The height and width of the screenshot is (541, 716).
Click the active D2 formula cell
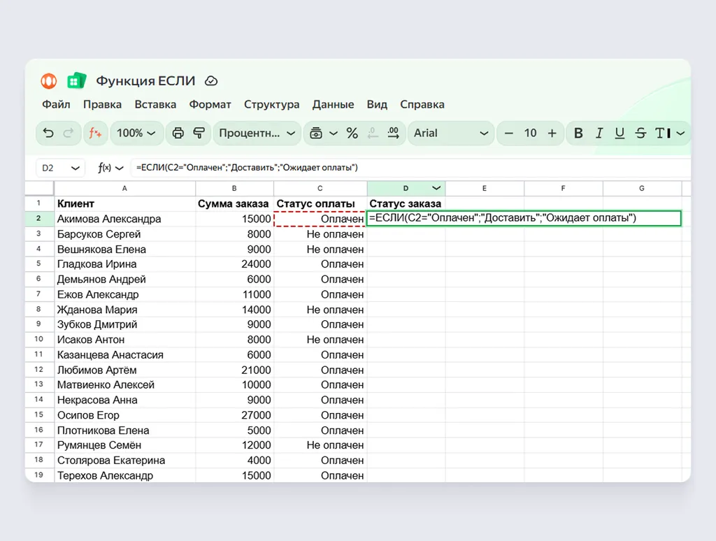[x=524, y=218]
